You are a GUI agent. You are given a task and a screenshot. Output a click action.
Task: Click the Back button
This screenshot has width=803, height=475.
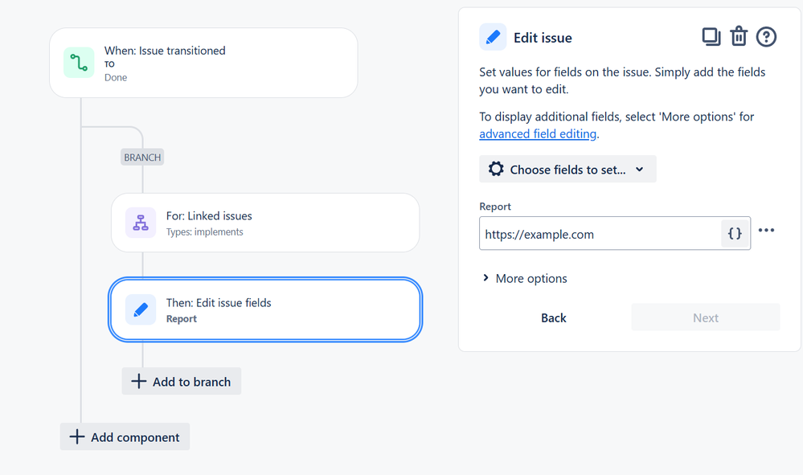tap(554, 317)
